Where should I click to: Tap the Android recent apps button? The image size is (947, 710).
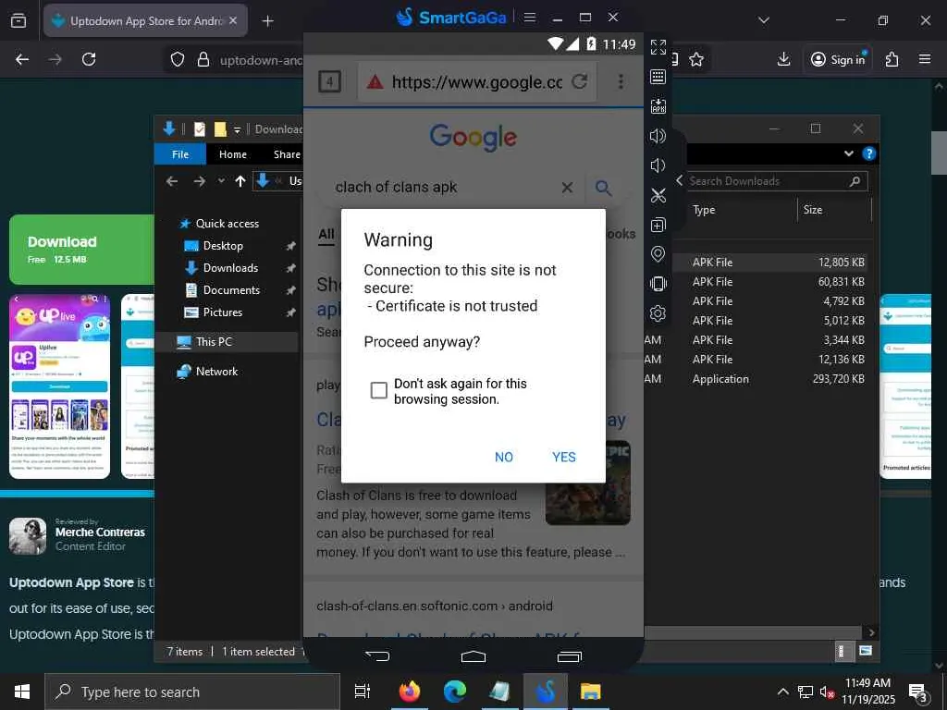coord(569,656)
